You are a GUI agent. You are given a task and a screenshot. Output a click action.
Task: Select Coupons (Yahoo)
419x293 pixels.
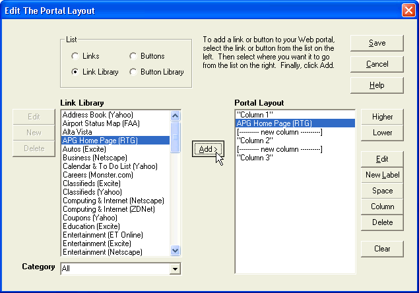115,218
